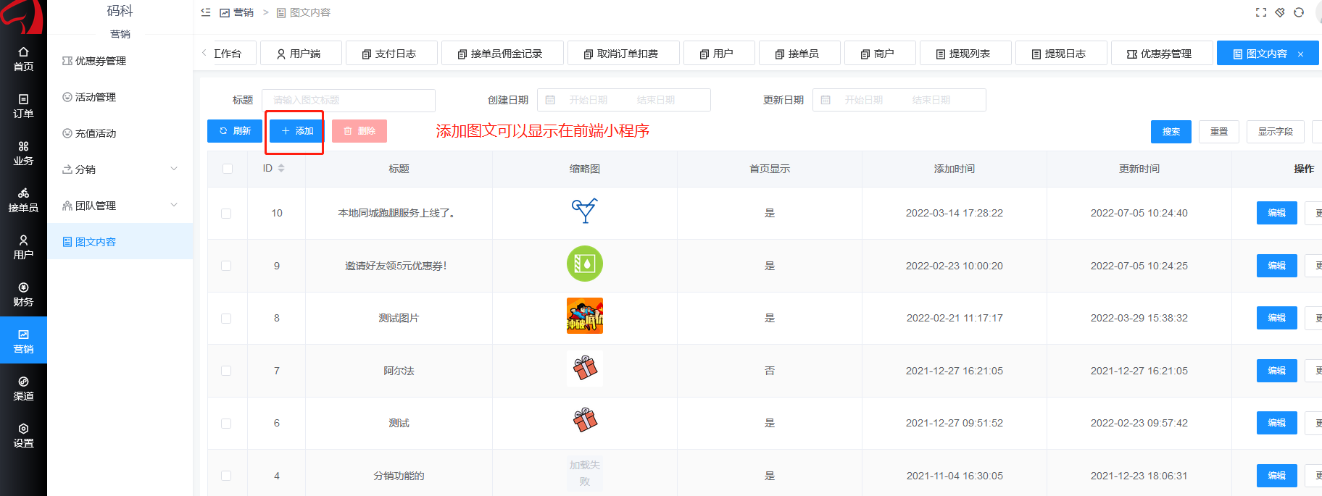This screenshot has width=1322, height=496.
Task: Toggle the select-all checkbox in table header
Action: click(228, 169)
